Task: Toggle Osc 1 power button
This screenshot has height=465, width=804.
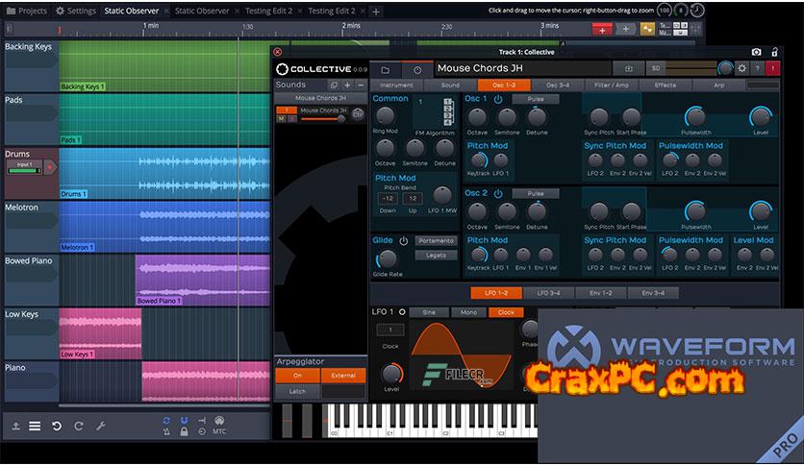Action: 498,99
